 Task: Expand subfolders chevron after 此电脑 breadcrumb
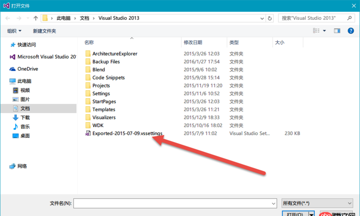pos(75,18)
